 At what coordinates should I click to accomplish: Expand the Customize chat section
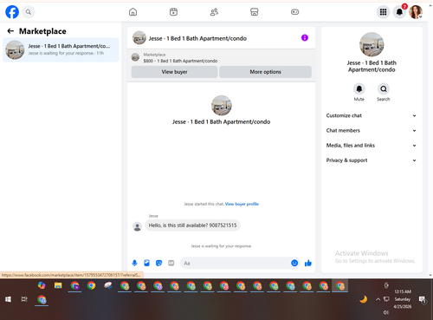point(372,115)
